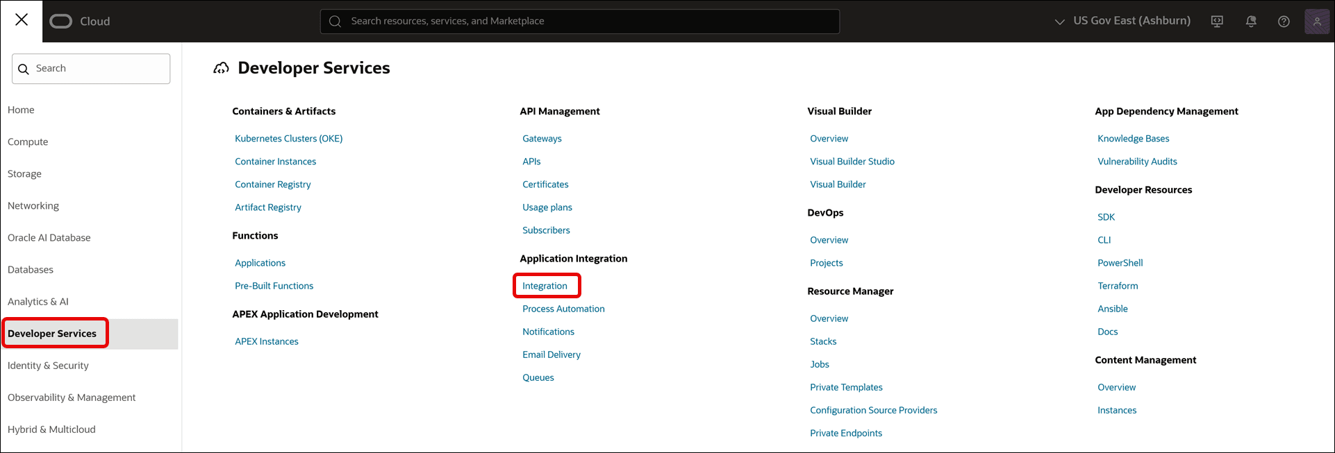Focus the search resources and services field
This screenshot has width=1335, height=453.
click(x=580, y=22)
